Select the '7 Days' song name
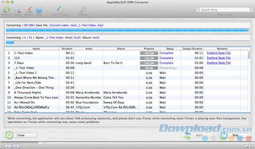The height and width of the screenshot is (149, 255). coord(19,63)
